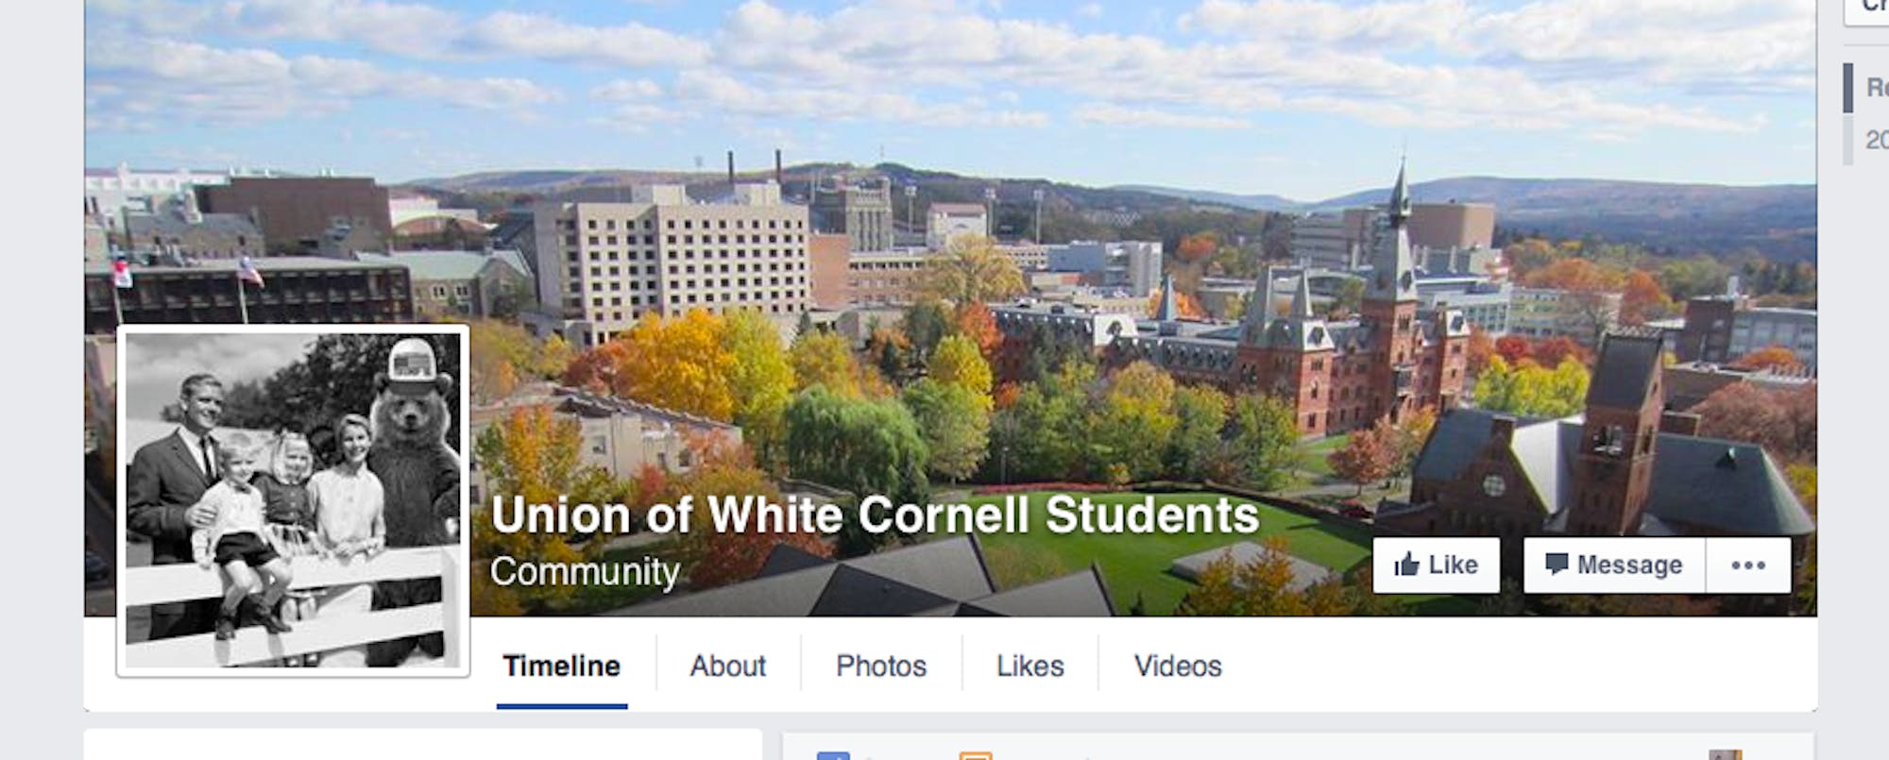Click the blue icon in the bottom composer
The image size is (1889, 760).
833,754
